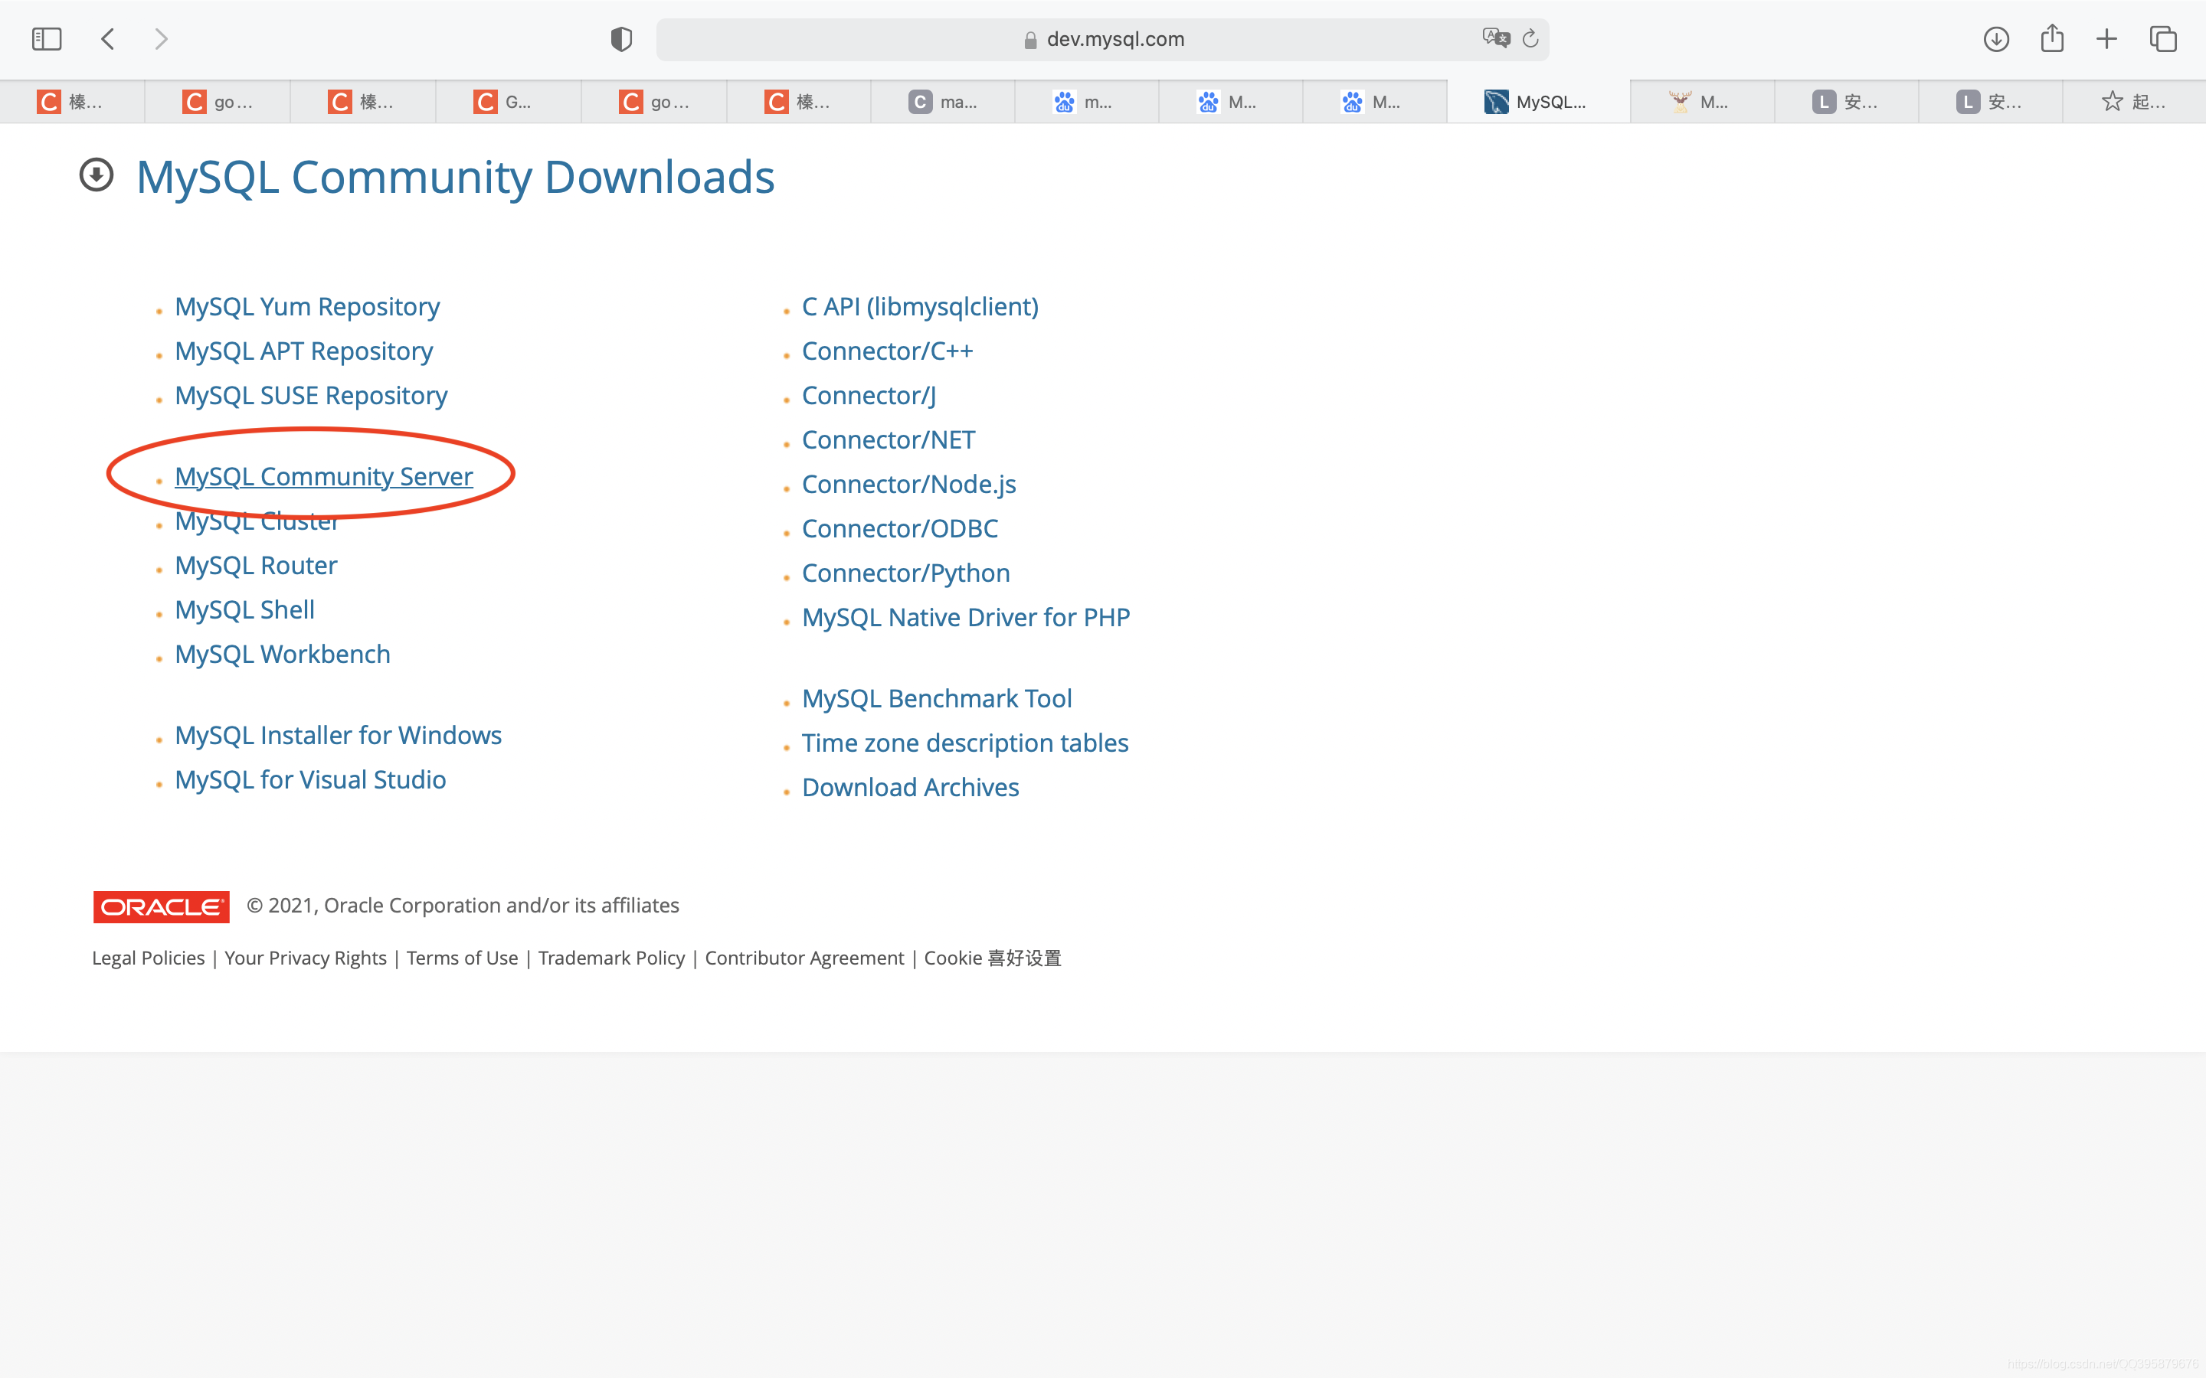
Task: Open Time zone description tables
Action: click(964, 743)
